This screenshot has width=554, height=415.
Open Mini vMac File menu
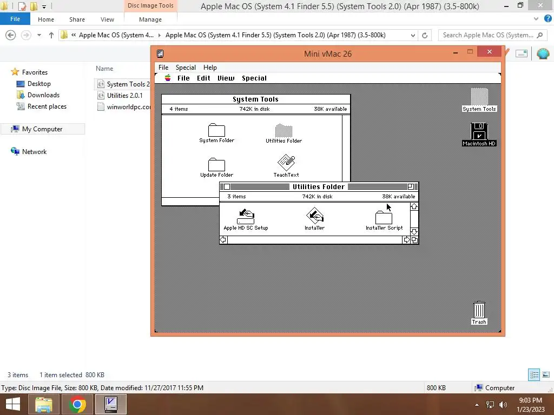point(163,68)
